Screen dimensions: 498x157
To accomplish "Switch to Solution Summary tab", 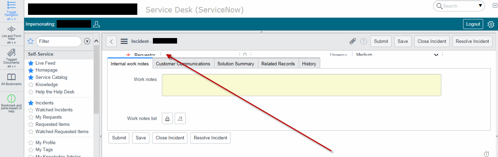I will [236, 64].
